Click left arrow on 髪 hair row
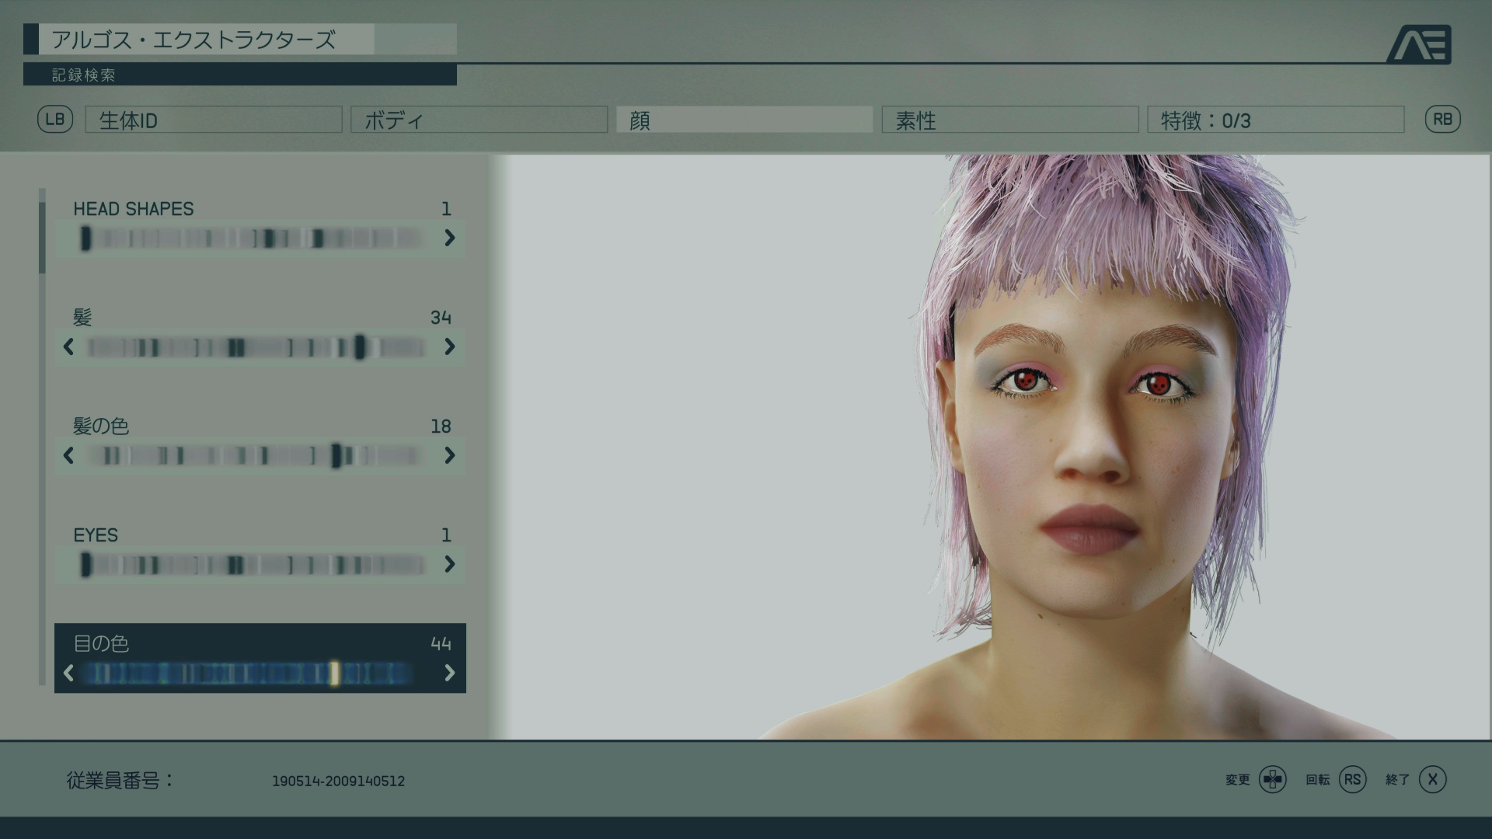 coord(68,346)
